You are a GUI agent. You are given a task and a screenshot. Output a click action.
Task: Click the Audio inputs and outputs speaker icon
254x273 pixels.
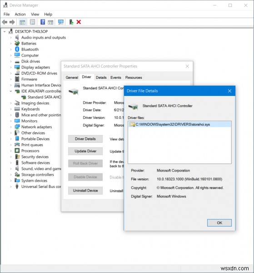click(x=17, y=37)
